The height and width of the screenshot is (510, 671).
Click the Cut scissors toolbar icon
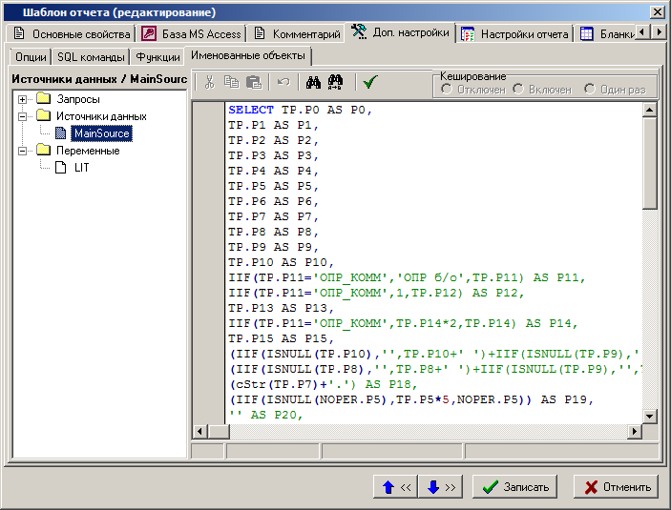[x=209, y=83]
